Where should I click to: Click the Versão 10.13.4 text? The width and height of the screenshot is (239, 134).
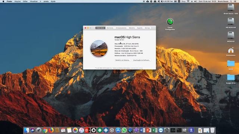pyautogui.click(x=119, y=40)
